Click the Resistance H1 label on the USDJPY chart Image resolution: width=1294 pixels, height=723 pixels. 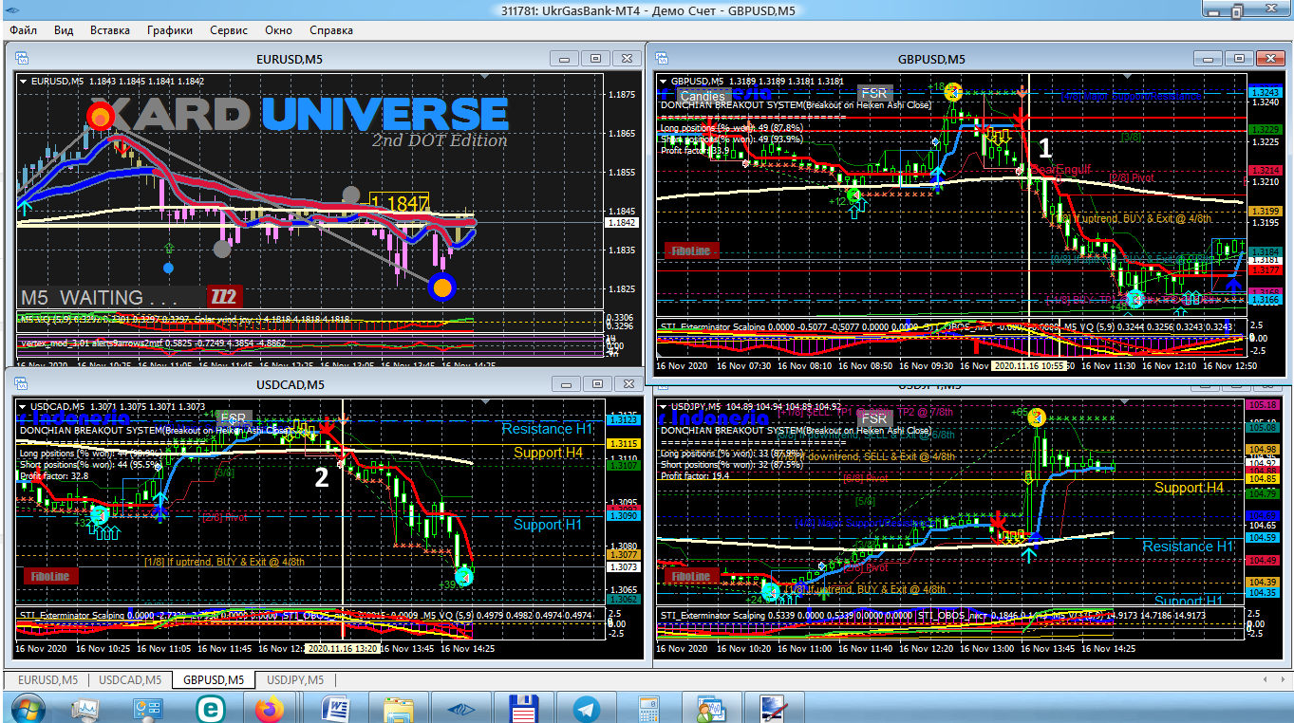pyautogui.click(x=1188, y=547)
